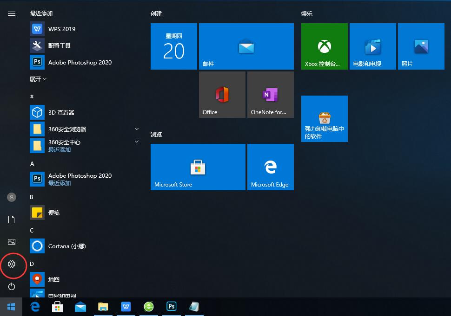This screenshot has width=451, height=316.
Task: Open the user account icon menu
Action: [12, 197]
